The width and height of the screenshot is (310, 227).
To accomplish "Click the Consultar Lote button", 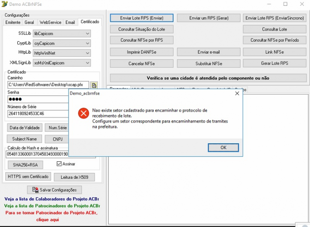I will pyautogui.click(x=274, y=29).
